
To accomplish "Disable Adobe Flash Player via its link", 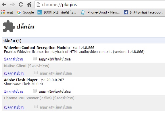I will [x=14, y=91].
